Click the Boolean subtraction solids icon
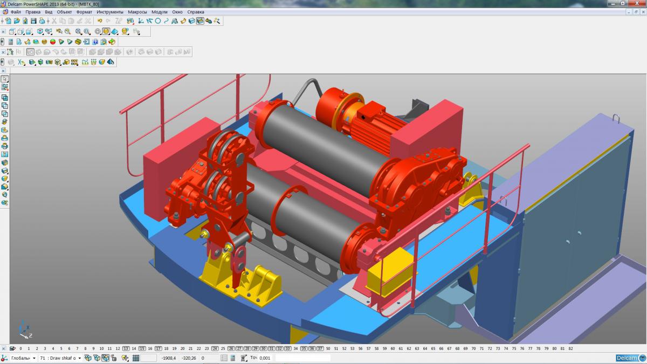Screen dimensions: 647x364 (x=5, y=105)
